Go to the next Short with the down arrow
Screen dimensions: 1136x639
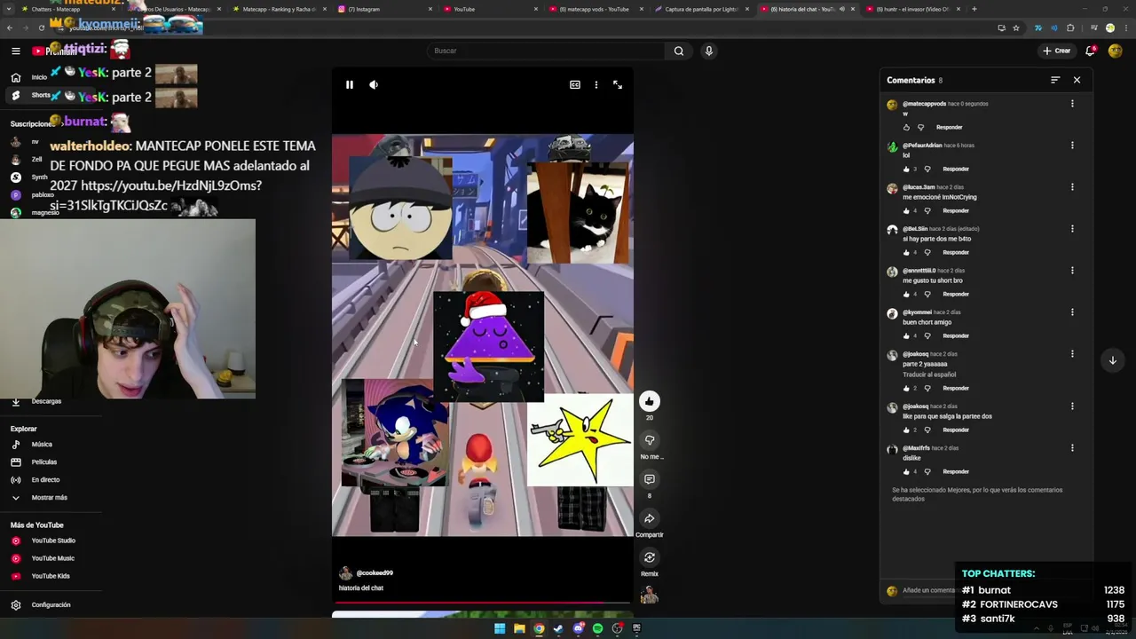(1112, 360)
